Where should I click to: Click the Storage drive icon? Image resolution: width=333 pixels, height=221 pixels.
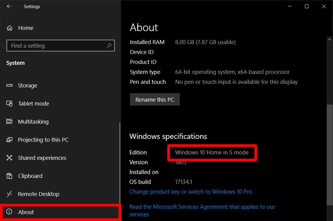tap(9, 86)
